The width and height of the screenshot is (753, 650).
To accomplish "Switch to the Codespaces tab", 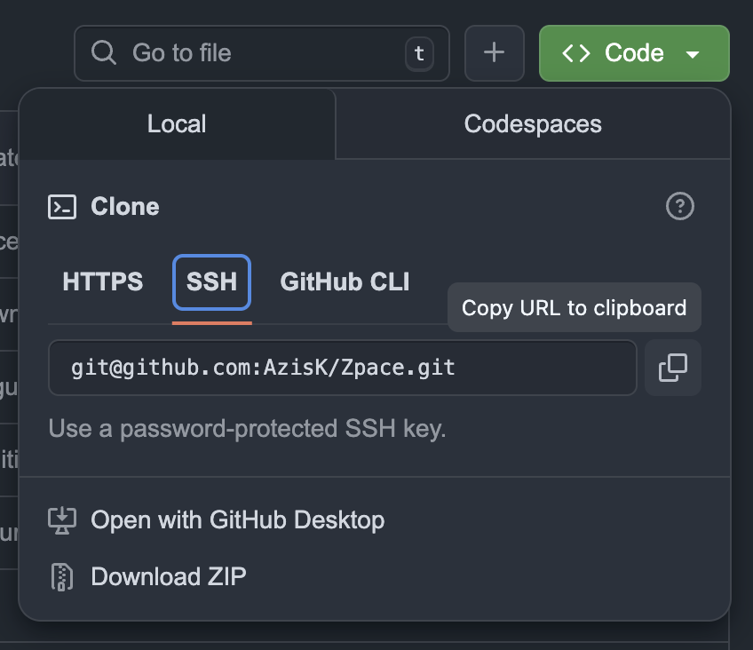I will pos(533,124).
